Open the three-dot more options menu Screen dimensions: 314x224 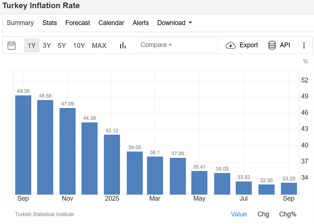(x=304, y=46)
